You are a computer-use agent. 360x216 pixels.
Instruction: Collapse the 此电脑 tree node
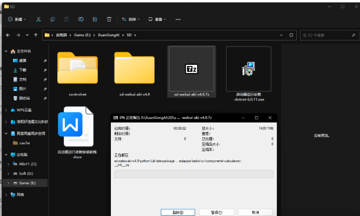point(6,154)
